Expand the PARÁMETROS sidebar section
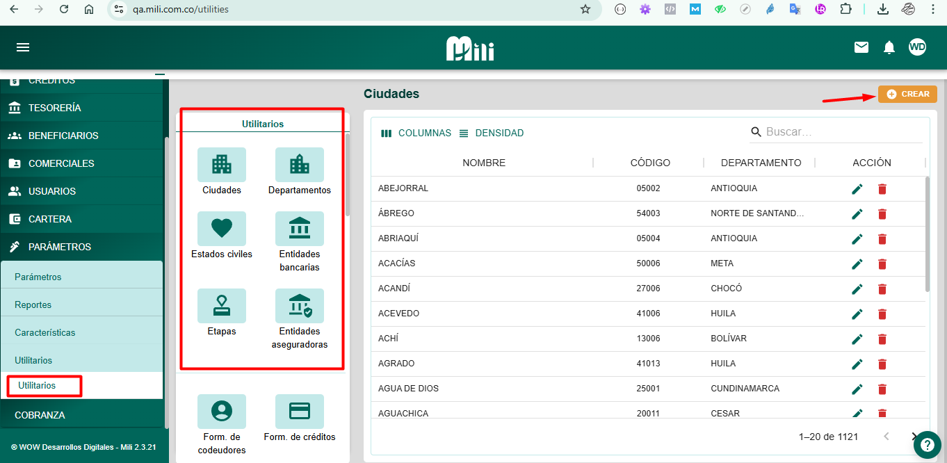 point(60,247)
